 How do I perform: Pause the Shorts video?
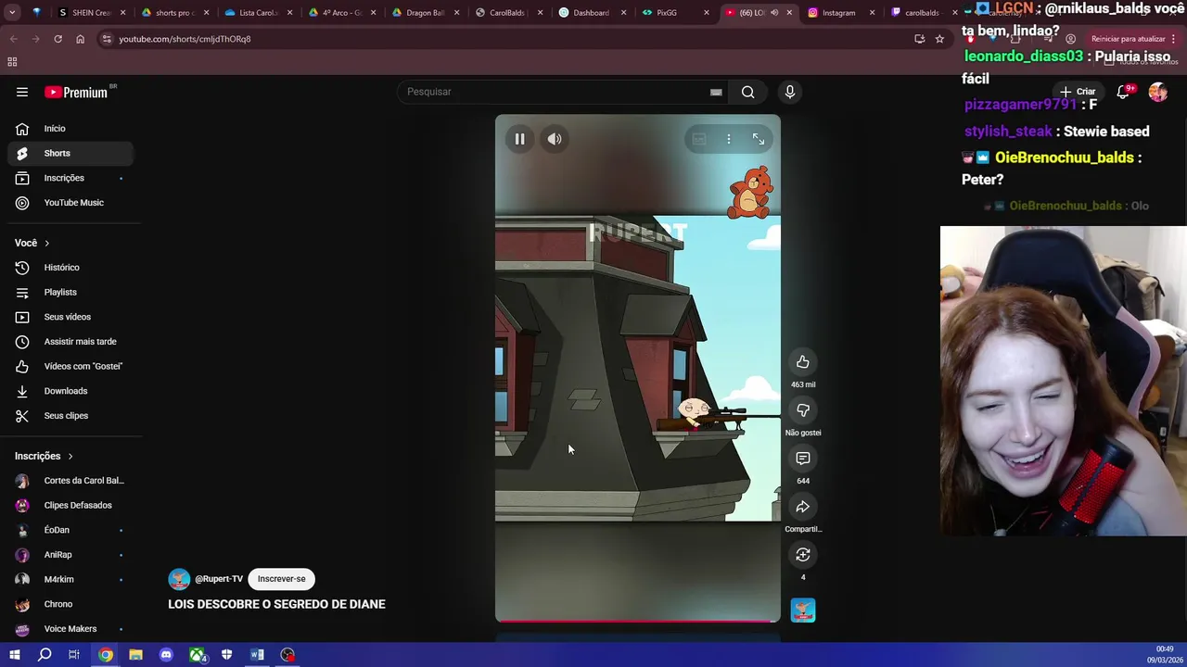(x=519, y=139)
